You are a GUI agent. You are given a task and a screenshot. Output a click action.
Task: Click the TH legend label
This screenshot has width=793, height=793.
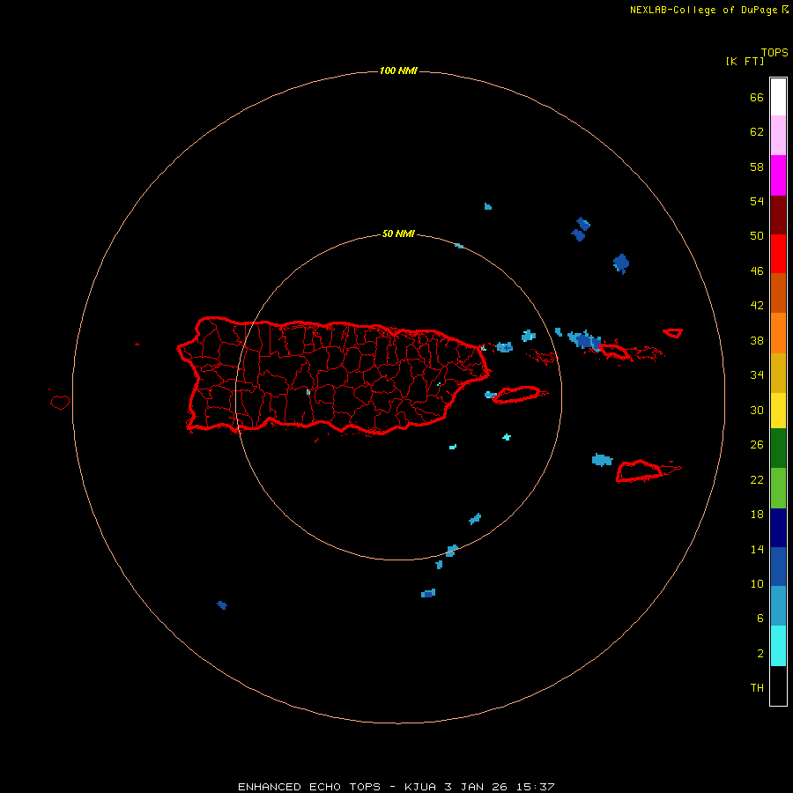757,688
